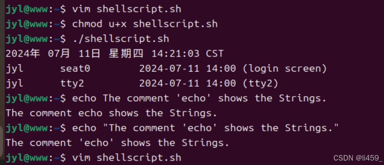
Task: Click the CSDN @li459_ watermark
Action: [x=358, y=158]
